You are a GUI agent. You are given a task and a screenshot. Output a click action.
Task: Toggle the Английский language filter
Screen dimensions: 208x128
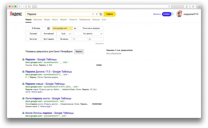coord(49,34)
